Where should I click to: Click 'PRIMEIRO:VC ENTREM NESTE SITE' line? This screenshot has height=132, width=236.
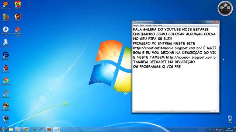tap(164, 43)
